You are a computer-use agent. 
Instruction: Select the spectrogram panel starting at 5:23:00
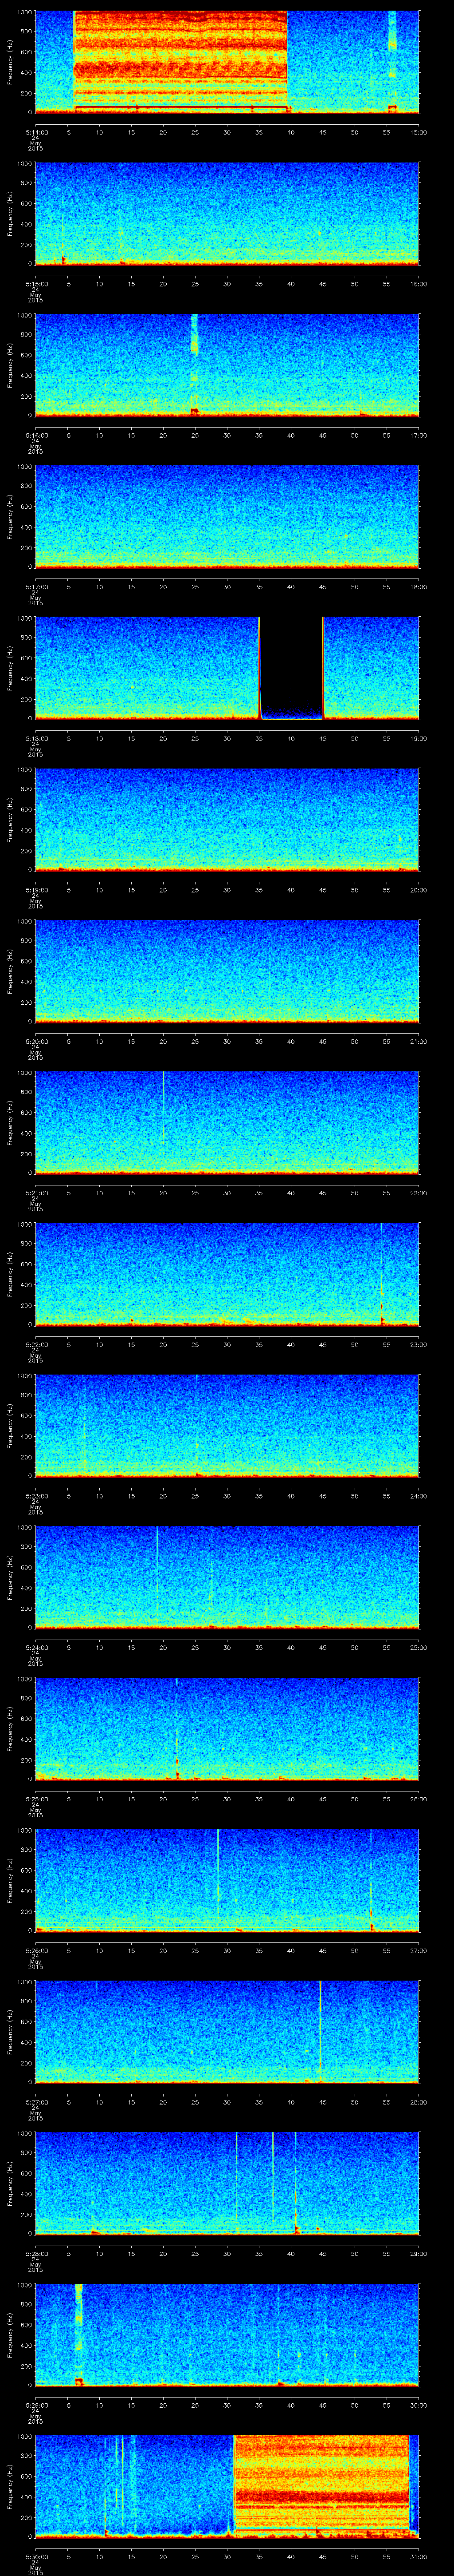click(x=227, y=1425)
